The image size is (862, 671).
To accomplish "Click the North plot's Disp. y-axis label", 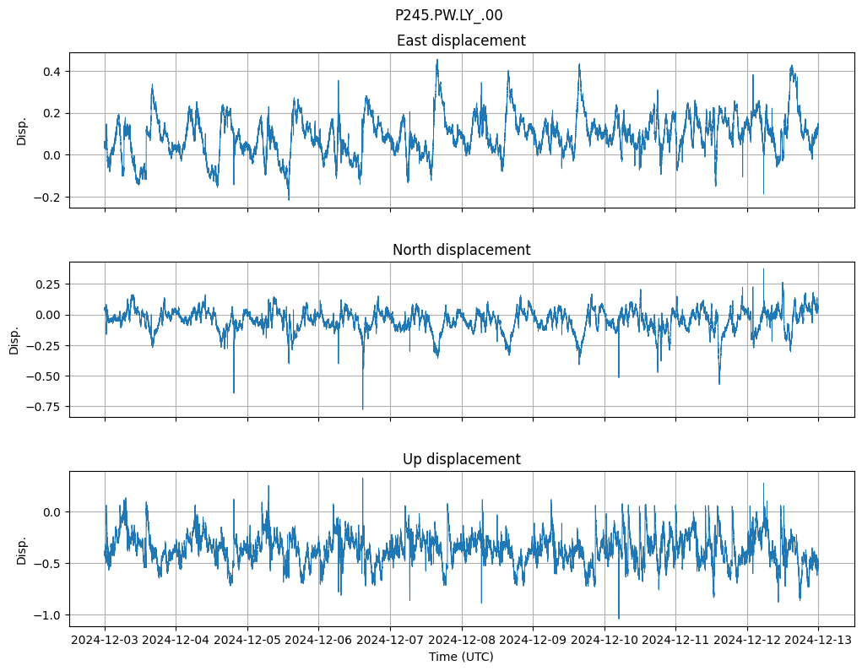I will tap(15, 339).
